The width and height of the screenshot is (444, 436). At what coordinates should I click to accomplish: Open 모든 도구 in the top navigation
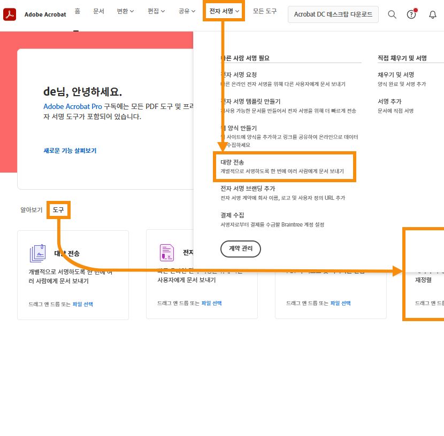click(x=264, y=11)
